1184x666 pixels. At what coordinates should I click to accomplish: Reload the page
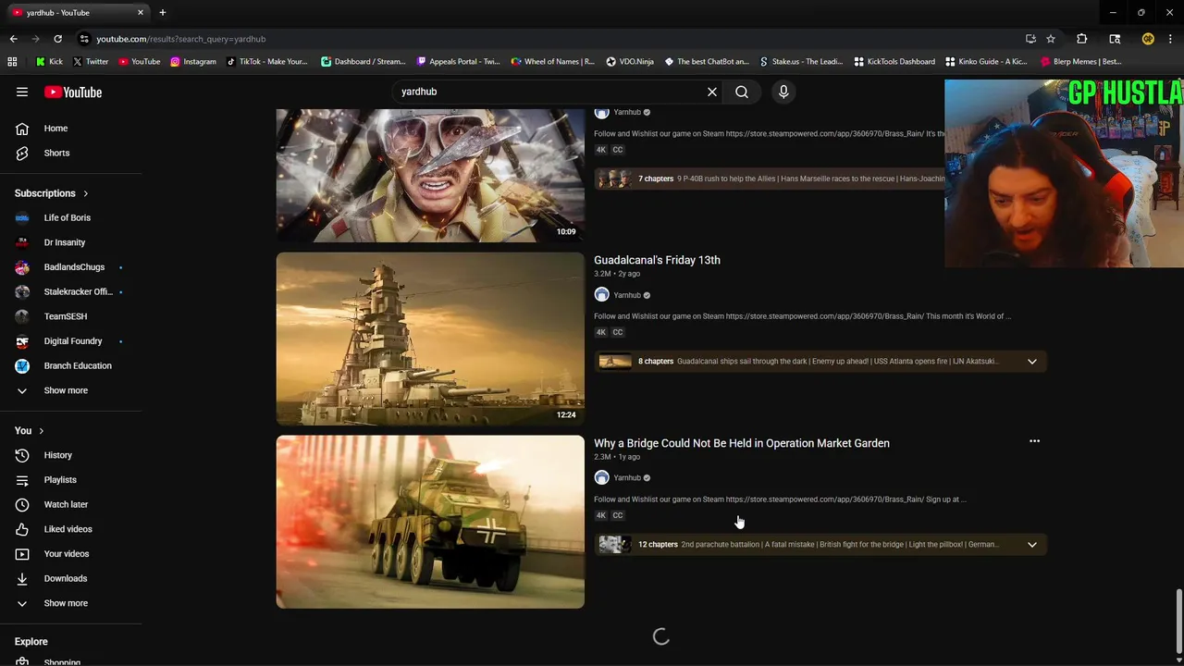coord(57,39)
